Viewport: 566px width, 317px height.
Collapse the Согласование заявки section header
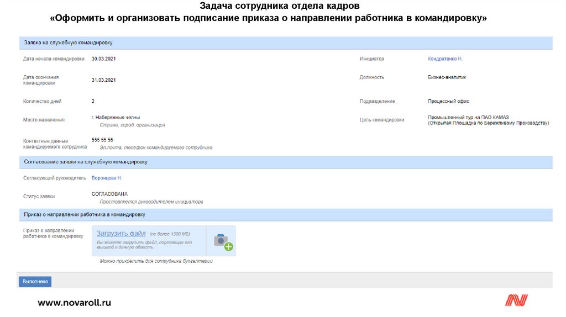pyautogui.click(x=85, y=162)
